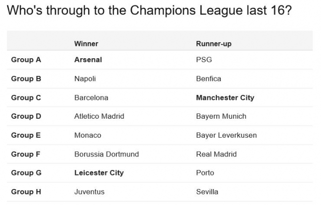Select Napoli in Group B row

pyautogui.click(x=85, y=79)
